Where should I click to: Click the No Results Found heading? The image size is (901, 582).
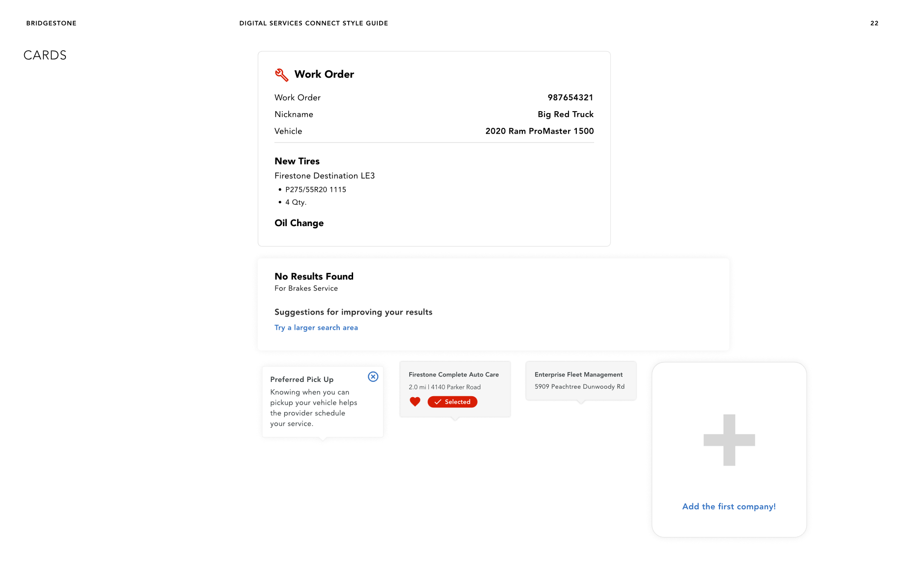click(314, 276)
